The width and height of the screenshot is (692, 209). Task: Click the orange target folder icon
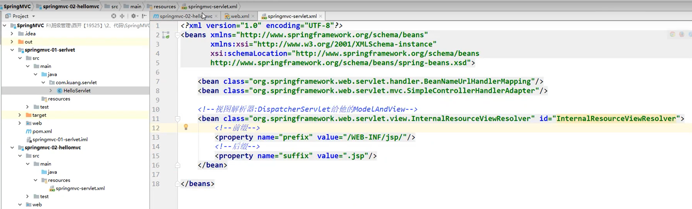click(29, 115)
